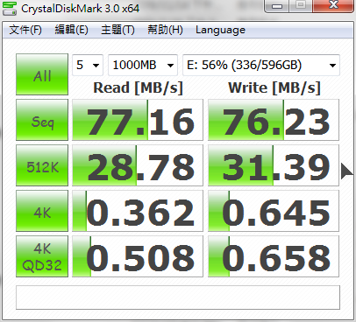The width and height of the screenshot is (356, 322).
Task: Select 4K QD32 write result 0.658
Action: [274, 256]
